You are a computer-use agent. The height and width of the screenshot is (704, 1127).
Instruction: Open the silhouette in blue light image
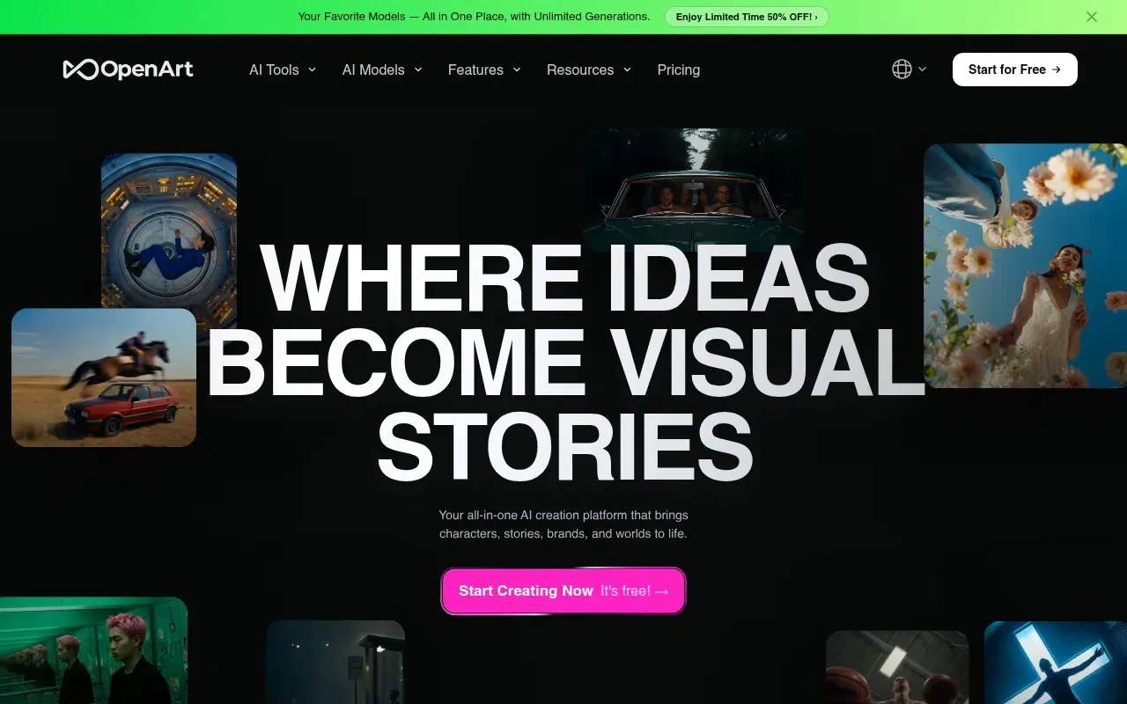1056,663
